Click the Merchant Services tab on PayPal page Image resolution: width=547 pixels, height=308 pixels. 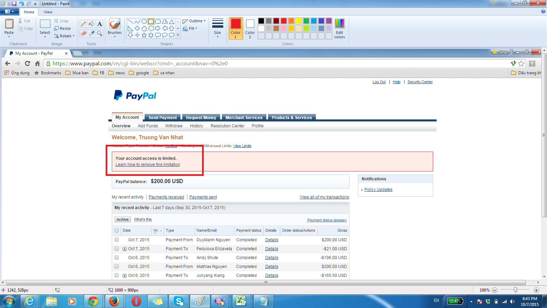tap(244, 117)
